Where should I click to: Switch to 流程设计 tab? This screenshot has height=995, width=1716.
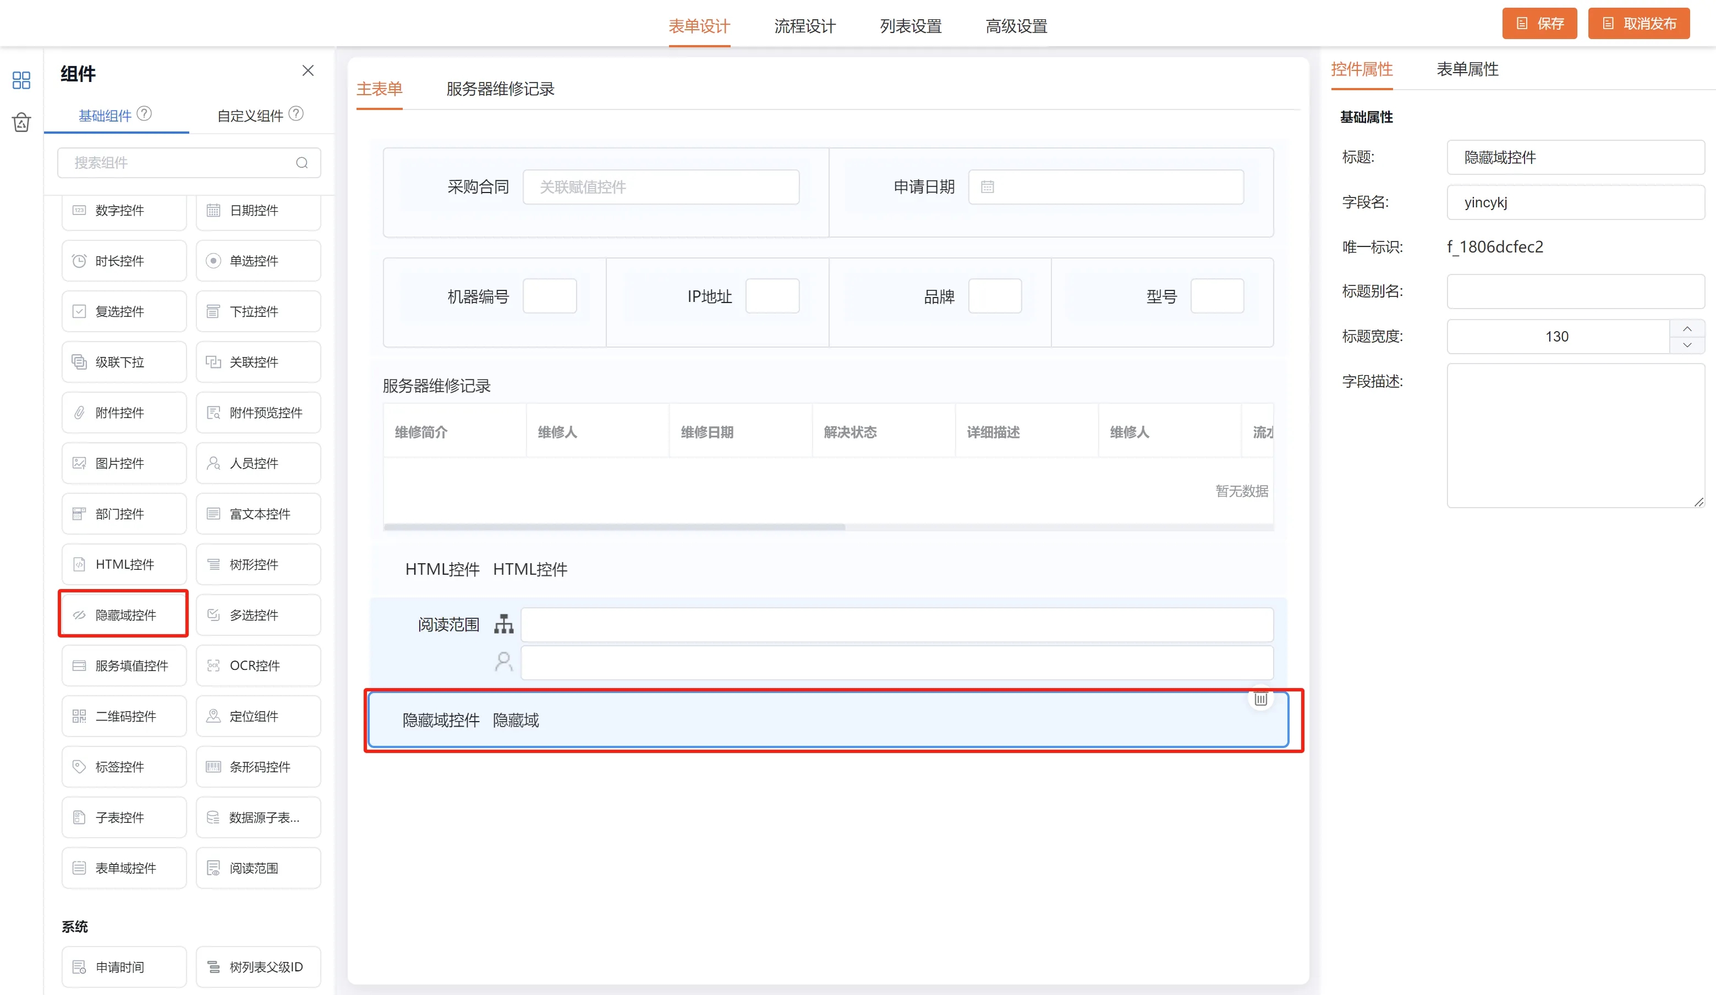point(805,26)
